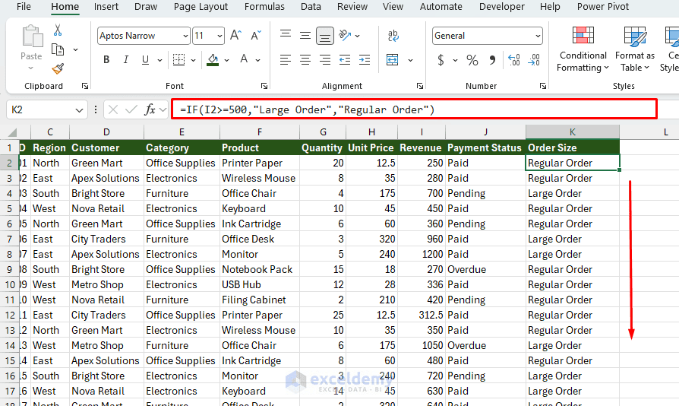Select row 9 header

[x=10, y=269]
